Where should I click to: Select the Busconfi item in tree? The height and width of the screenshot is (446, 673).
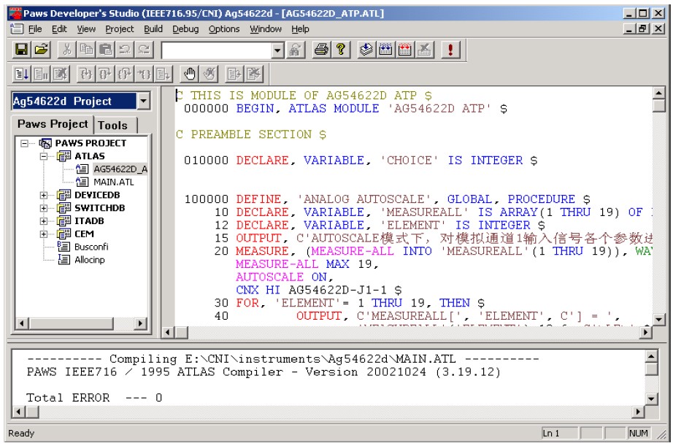point(91,247)
